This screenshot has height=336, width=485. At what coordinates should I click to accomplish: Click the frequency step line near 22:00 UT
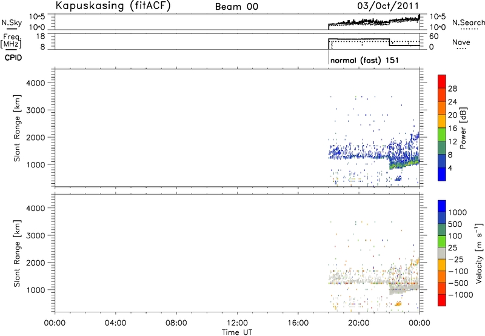[x=389, y=42]
